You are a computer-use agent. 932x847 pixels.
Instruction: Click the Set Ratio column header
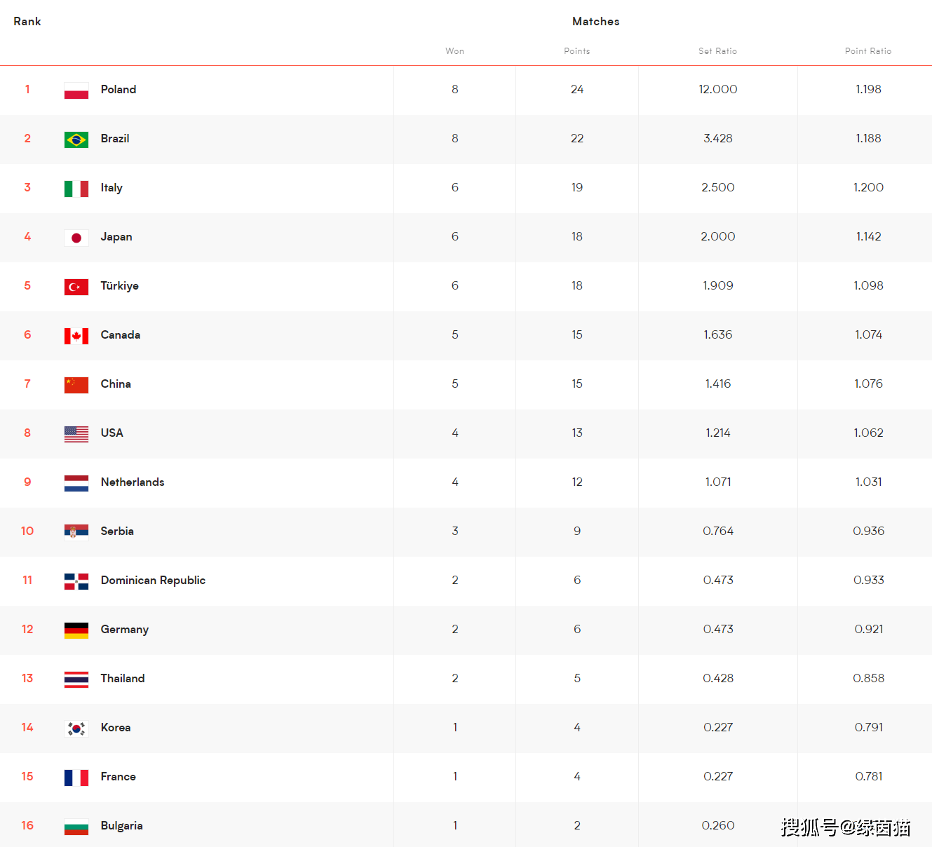(x=717, y=51)
